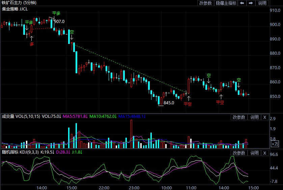The height and width of the screenshot is (190, 283).
Task: Open 说明 in the volume panel
Action: [254, 117]
